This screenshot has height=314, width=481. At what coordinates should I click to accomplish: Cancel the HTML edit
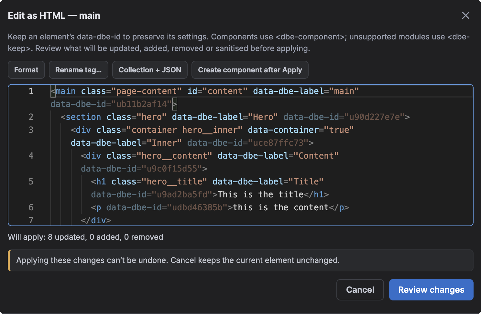coord(360,290)
